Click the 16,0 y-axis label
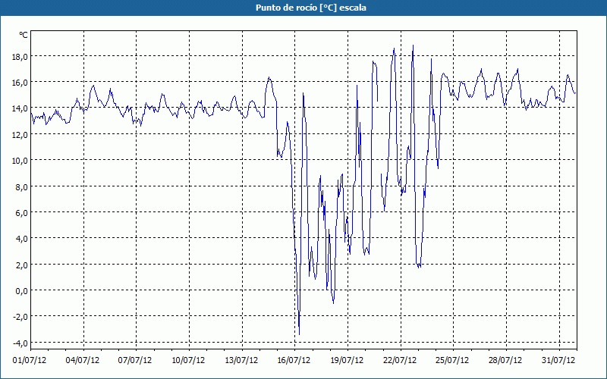This screenshot has width=607, height=379. 20,83
